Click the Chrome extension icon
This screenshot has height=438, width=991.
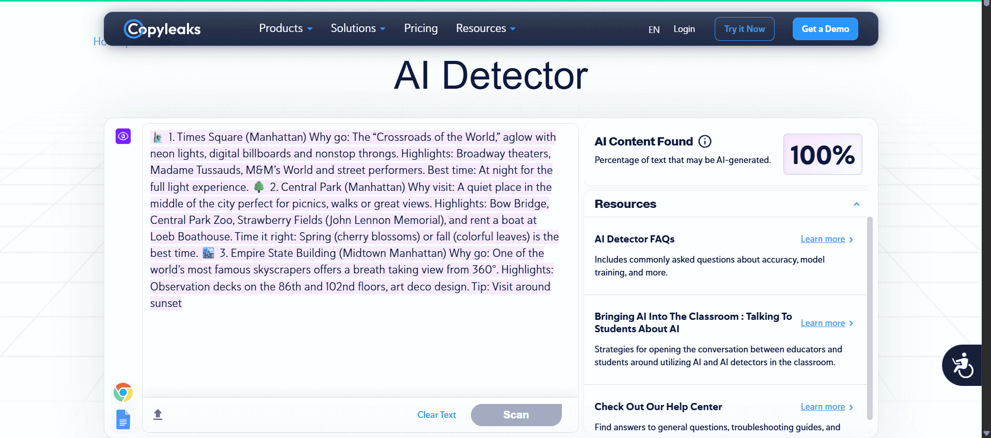pyautogui.click(x=123, y=393)
